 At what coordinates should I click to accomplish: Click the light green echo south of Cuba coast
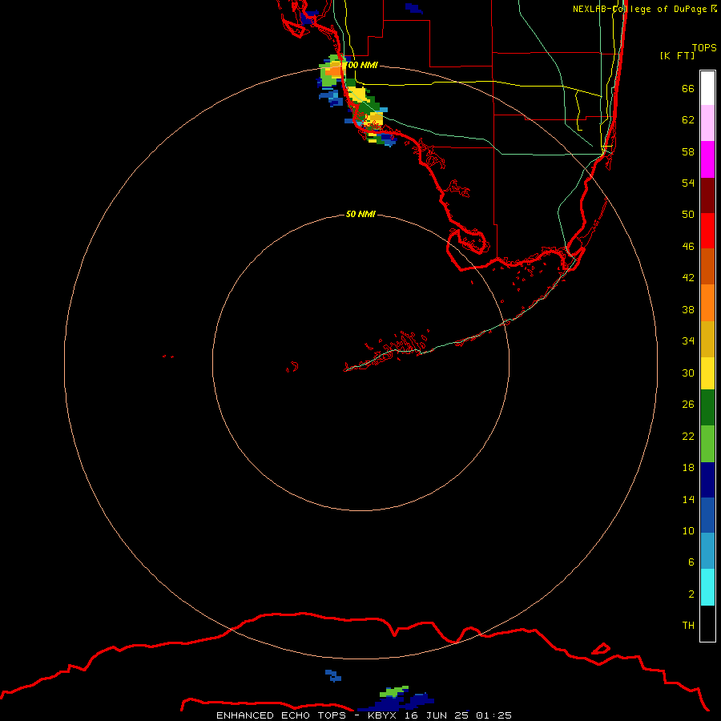tap(394, 691)
